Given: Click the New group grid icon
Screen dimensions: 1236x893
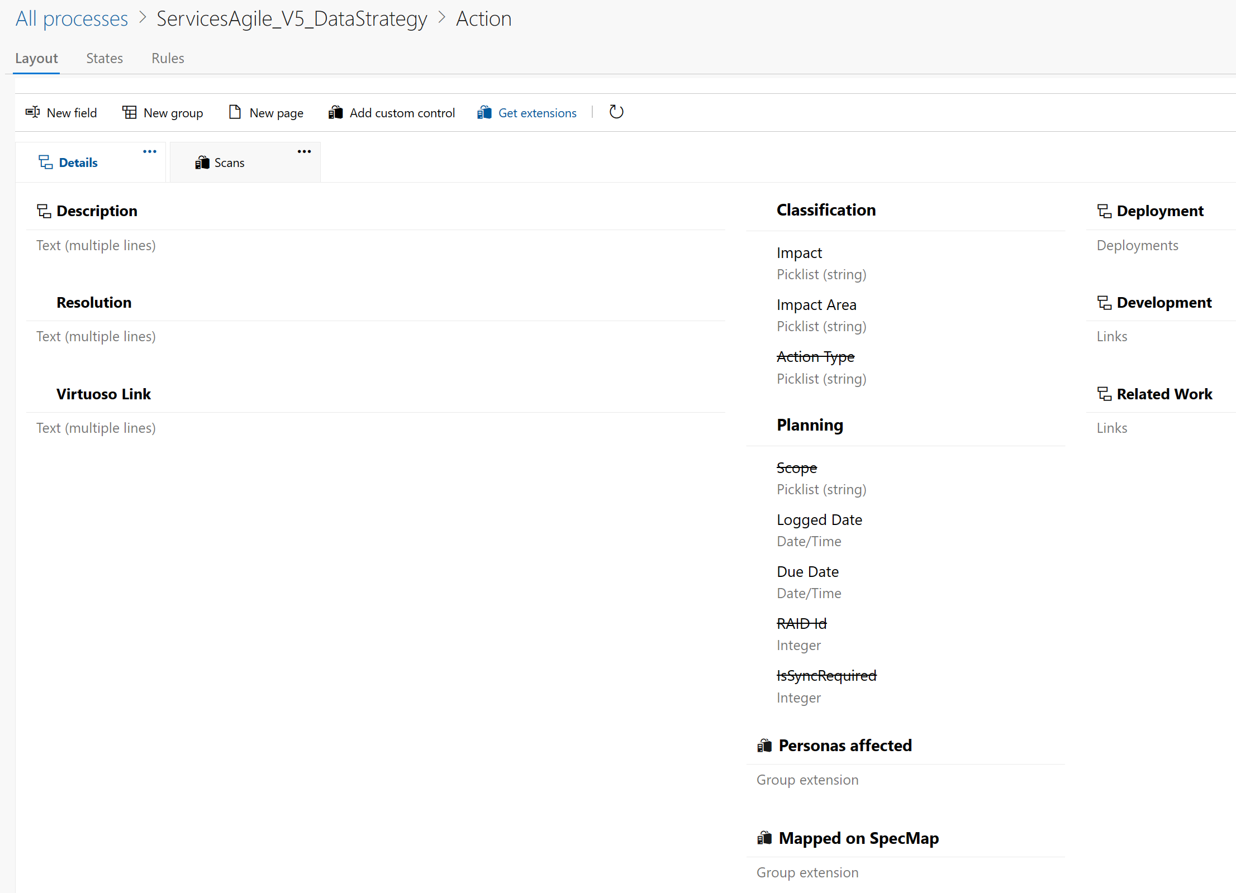Looking at the screenshot, I should (130, 112).
